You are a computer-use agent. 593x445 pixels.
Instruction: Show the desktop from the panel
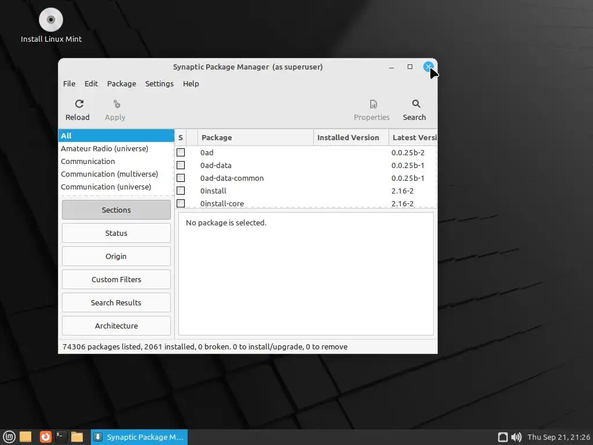pyautogui.click(x=25, y=437)
